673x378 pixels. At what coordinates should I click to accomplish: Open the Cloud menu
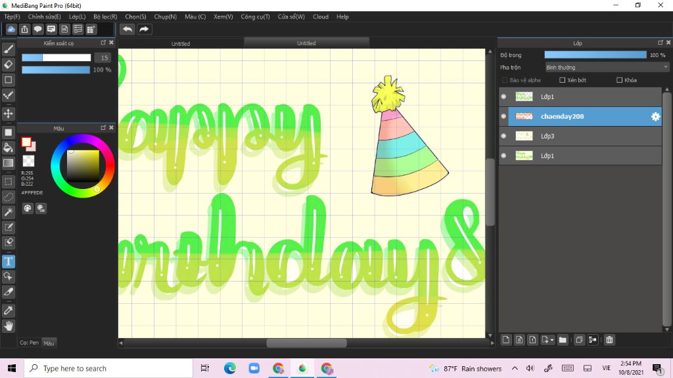click(x=321, y=16)
